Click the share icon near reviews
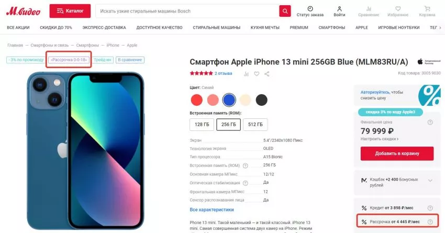The width and height of the screenshot is (445, 233). (x=267, y=74)
